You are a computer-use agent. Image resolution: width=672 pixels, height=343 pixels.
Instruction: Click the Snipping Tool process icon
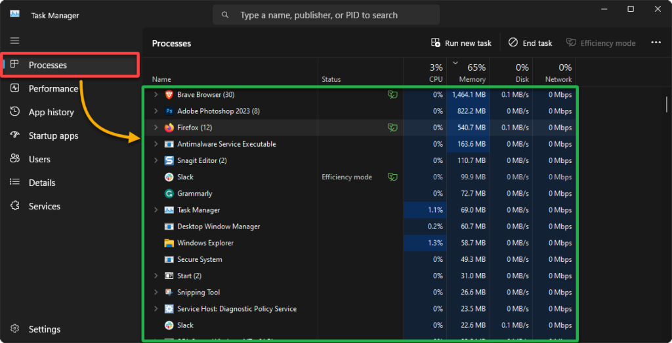(169, 293)
